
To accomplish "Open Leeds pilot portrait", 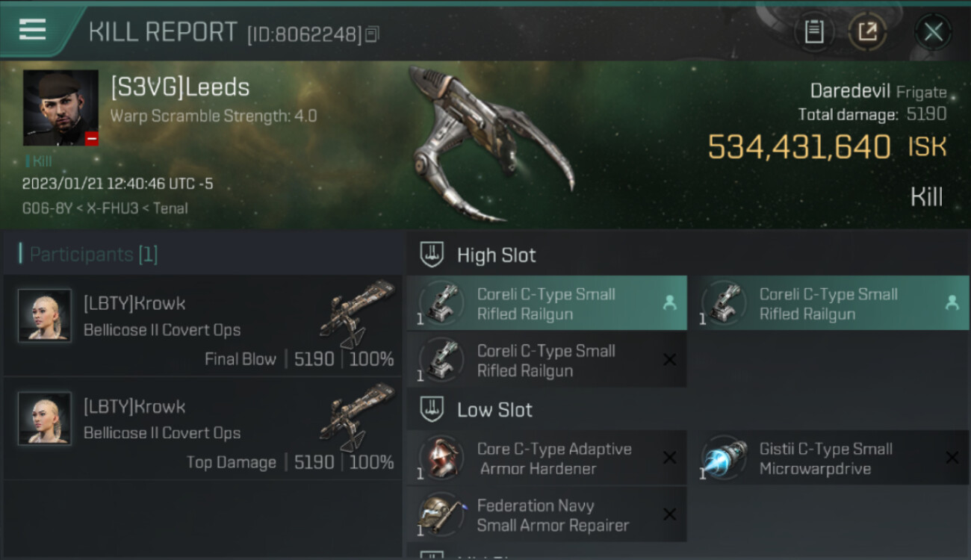I will [x=61, y=108].
